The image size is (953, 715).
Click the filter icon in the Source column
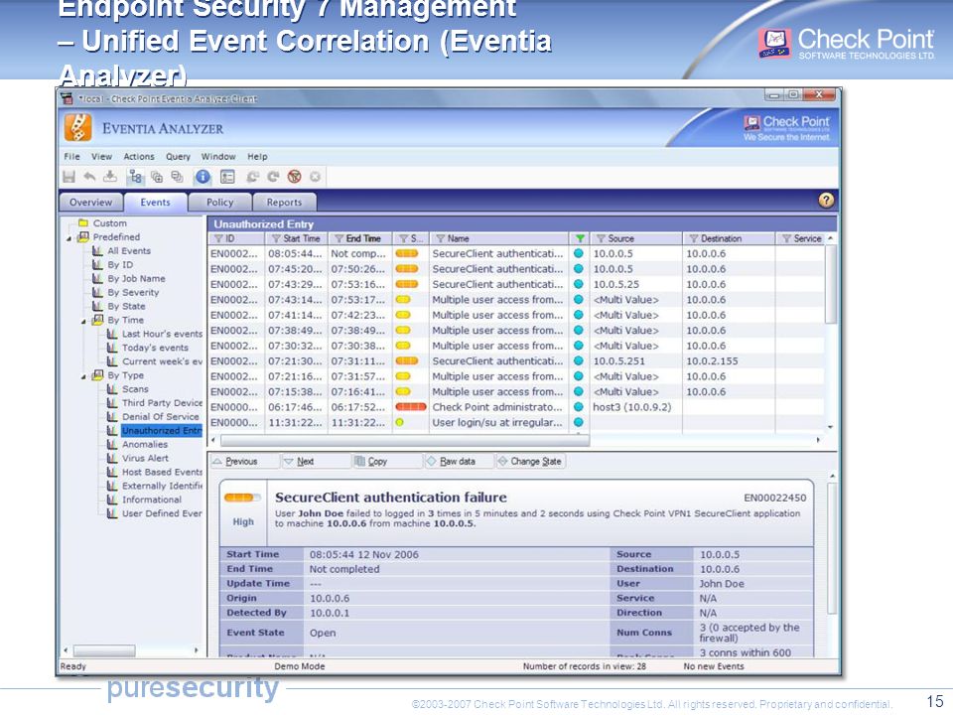click(601, 239)
